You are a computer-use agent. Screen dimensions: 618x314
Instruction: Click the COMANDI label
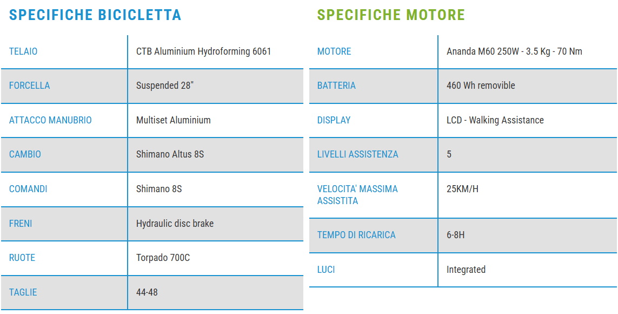(x=28, y=189)
